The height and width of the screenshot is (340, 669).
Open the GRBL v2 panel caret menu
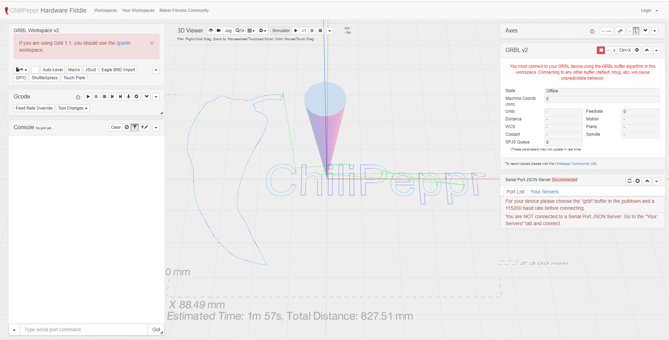[656, 50]
